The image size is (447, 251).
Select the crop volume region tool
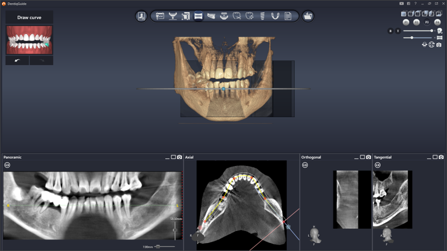click(185, 16)
